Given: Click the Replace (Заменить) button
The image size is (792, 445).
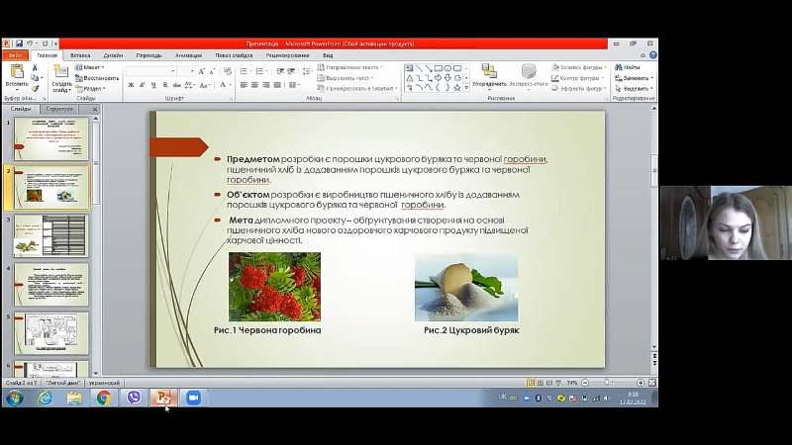Looking at the screenshot, I should coord(634,78).
